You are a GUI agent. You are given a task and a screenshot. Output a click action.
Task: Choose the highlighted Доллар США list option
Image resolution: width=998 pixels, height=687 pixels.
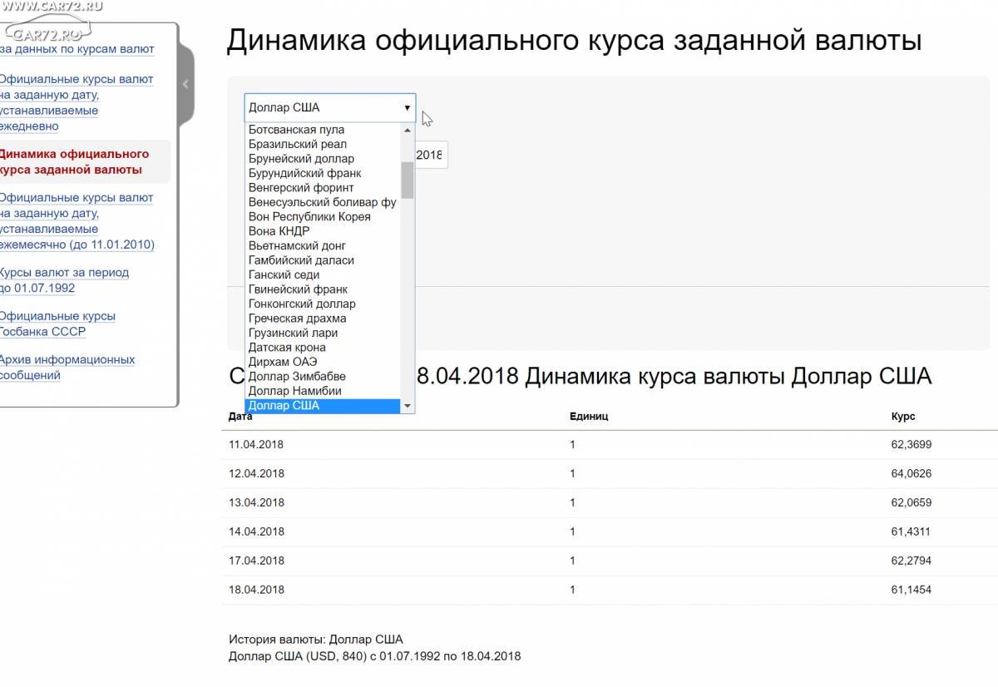284,406
